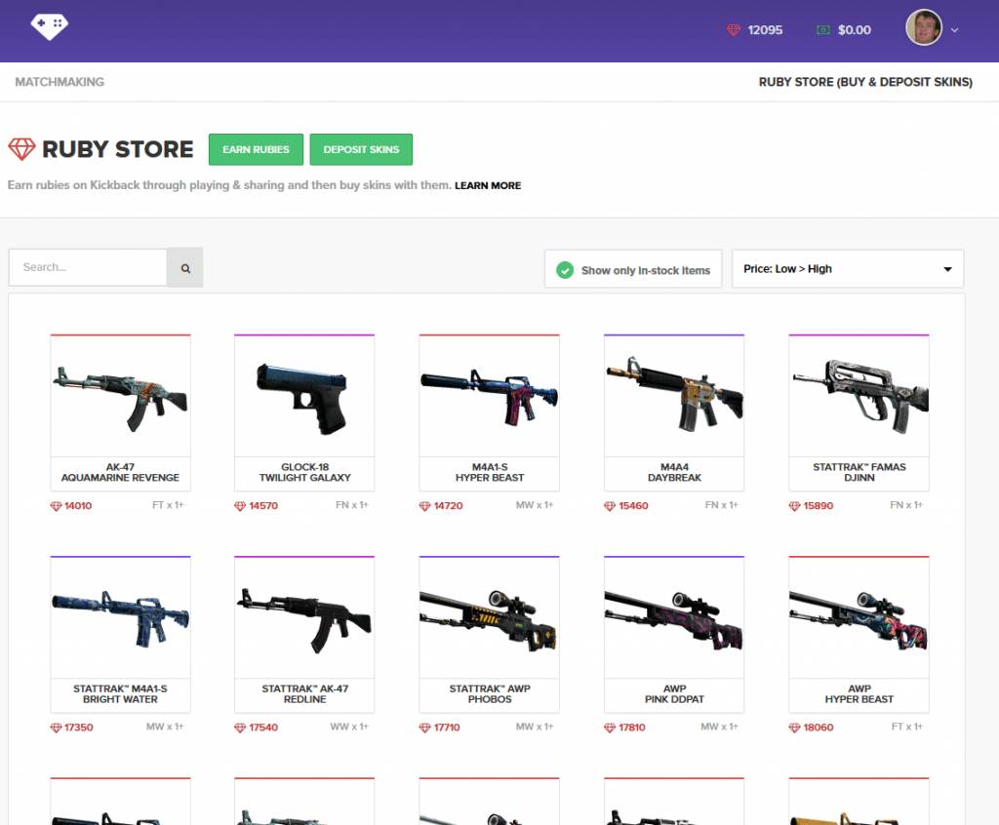Select the AWP Hyper Beast thumbnail
999x825 pixels.
click(859, 617)
